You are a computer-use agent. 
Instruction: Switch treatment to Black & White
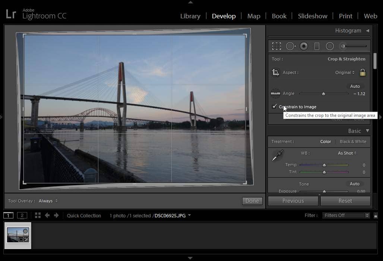click(352, 142)
